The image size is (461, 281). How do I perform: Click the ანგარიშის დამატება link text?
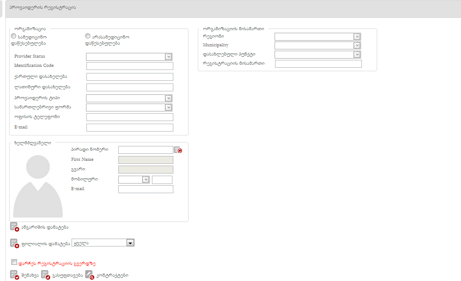coord(45,227)
